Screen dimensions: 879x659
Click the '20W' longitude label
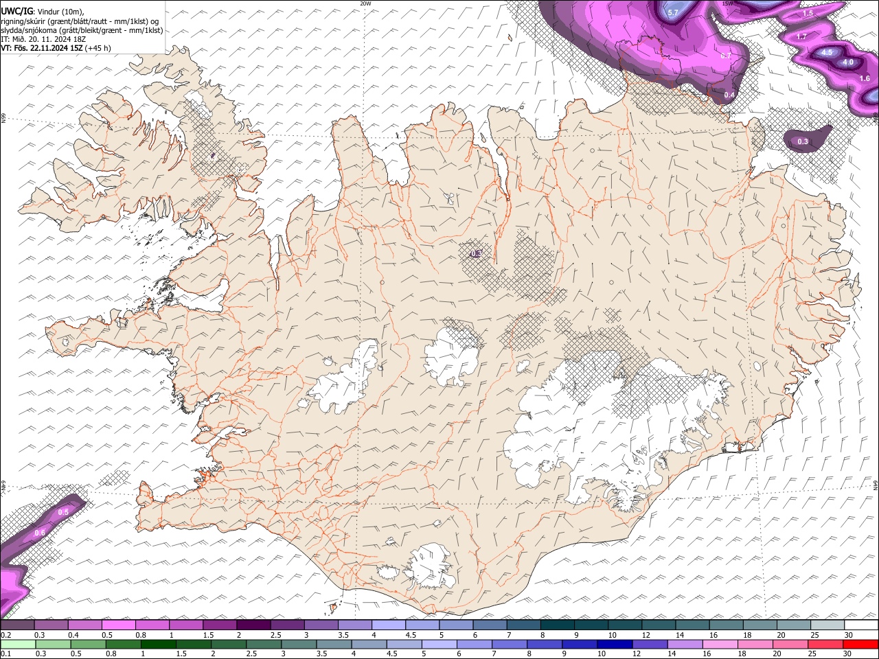pos(365,3)
